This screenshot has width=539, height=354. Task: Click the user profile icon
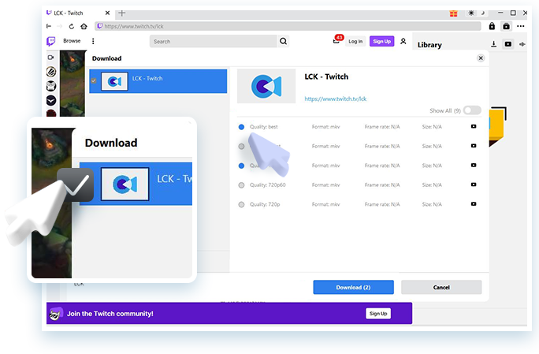pos(403,41)
